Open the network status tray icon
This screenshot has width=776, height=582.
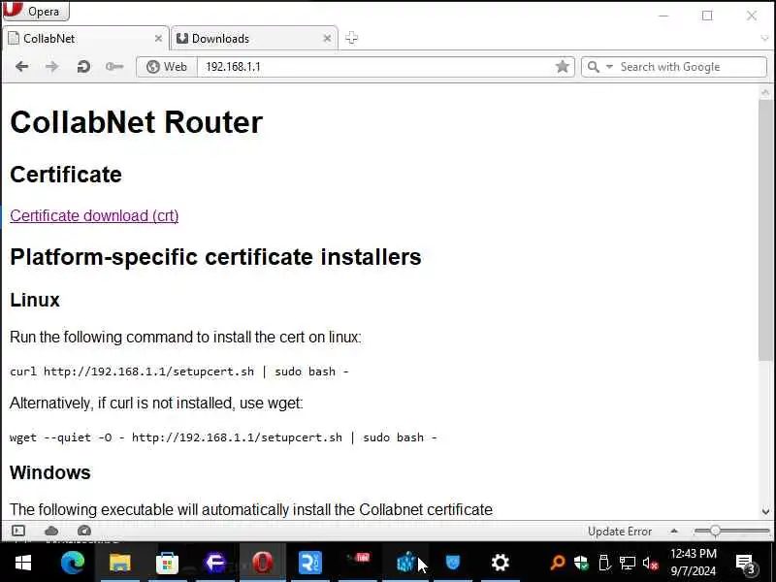[627, 563]
